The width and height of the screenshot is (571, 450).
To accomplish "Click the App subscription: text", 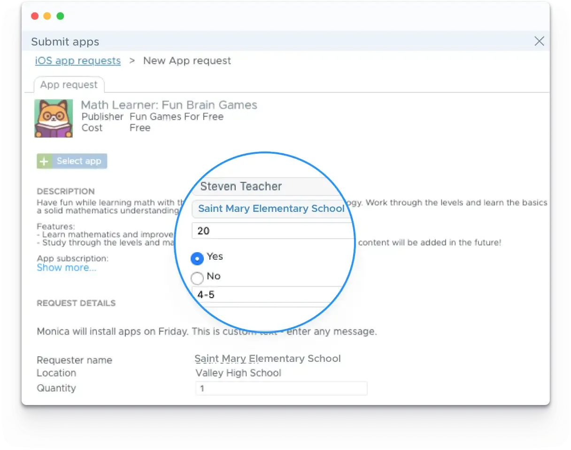I will (73, 258).
